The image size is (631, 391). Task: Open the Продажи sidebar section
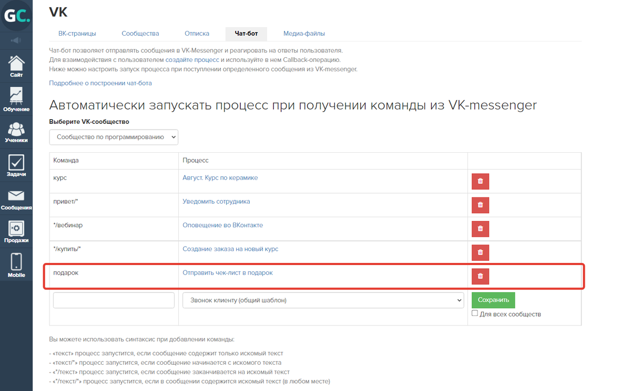tap(16, 232)
